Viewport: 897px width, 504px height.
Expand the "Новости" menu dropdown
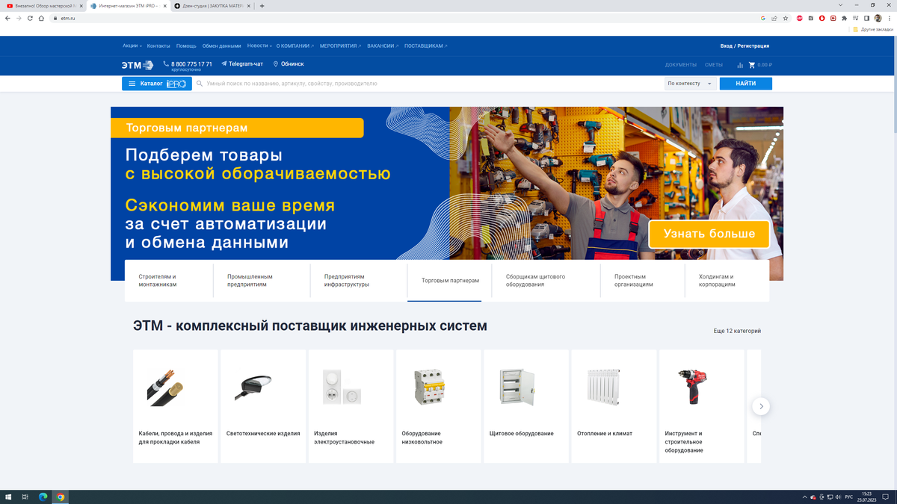tap(259, 45)
